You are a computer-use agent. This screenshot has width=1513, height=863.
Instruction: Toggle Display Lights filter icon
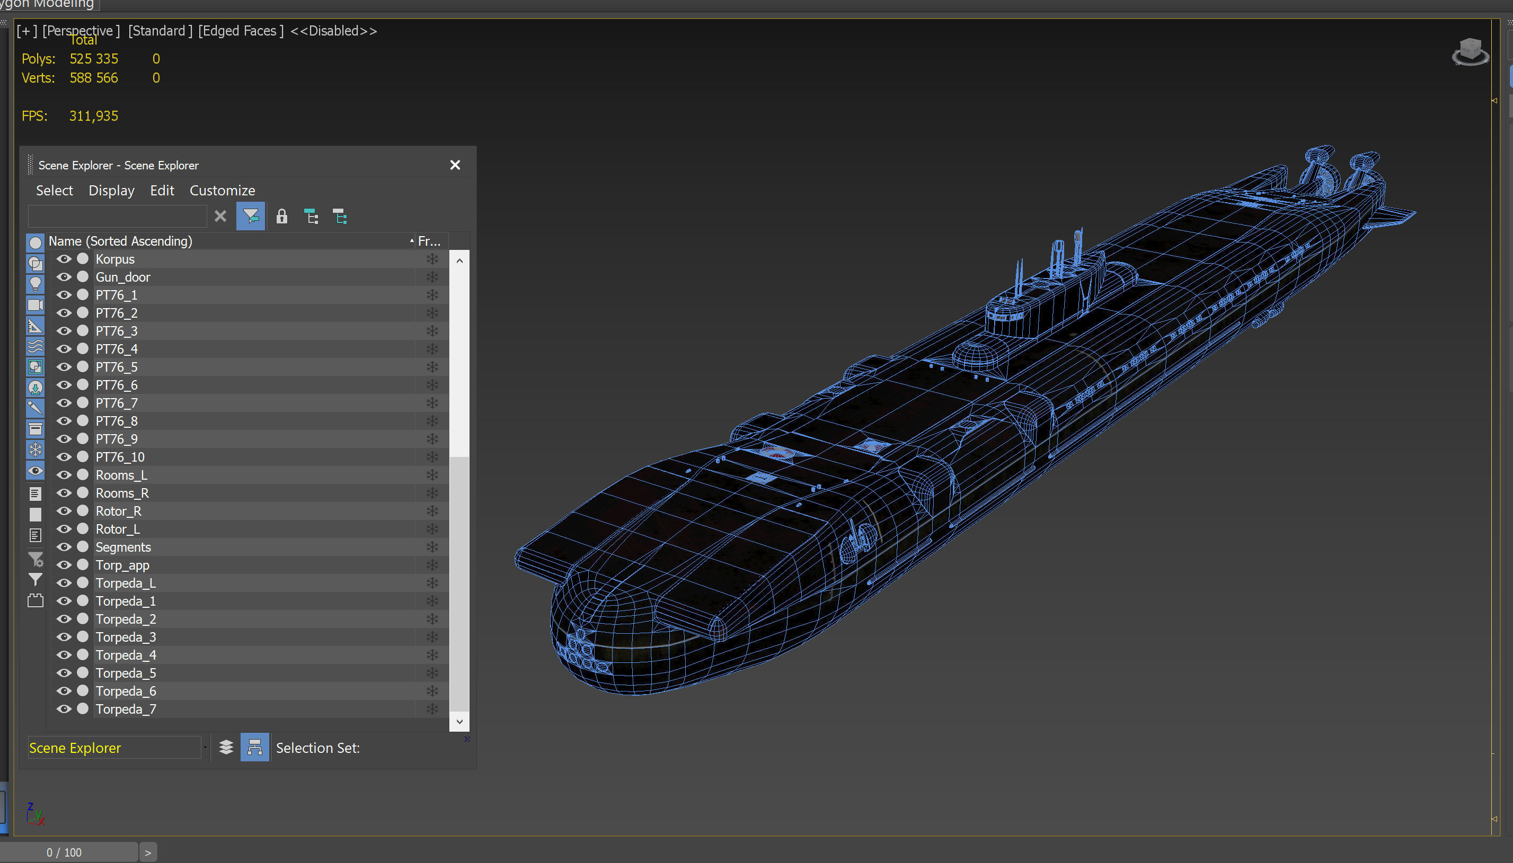(x=35, y=284)
